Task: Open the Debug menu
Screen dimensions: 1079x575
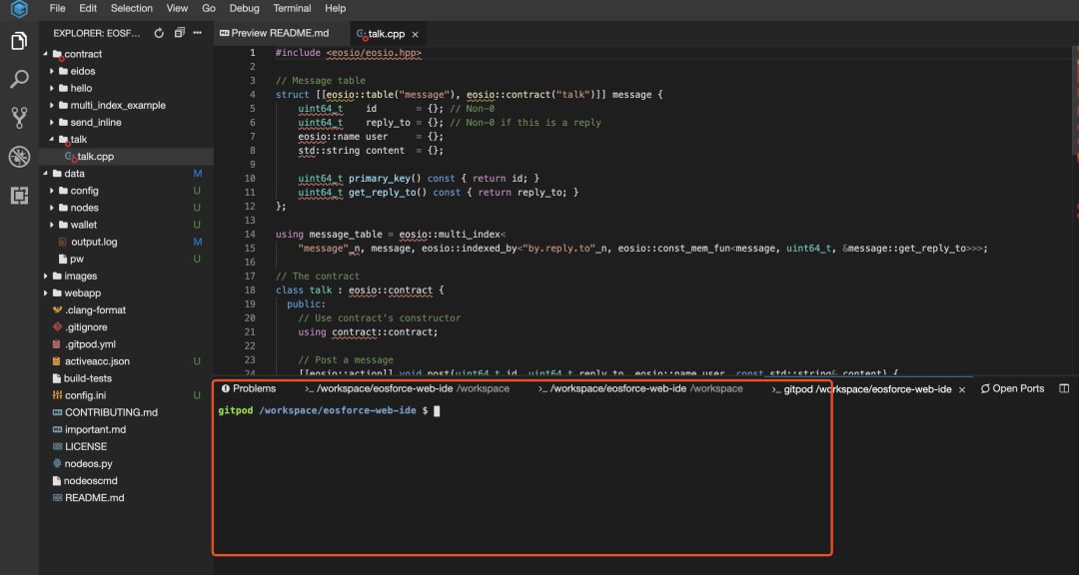Action: [244, 8]
